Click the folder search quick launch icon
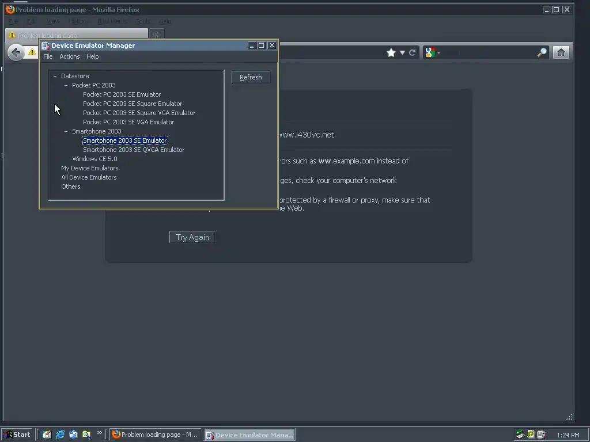The image size is (590, 442). [x=86, y=435]
